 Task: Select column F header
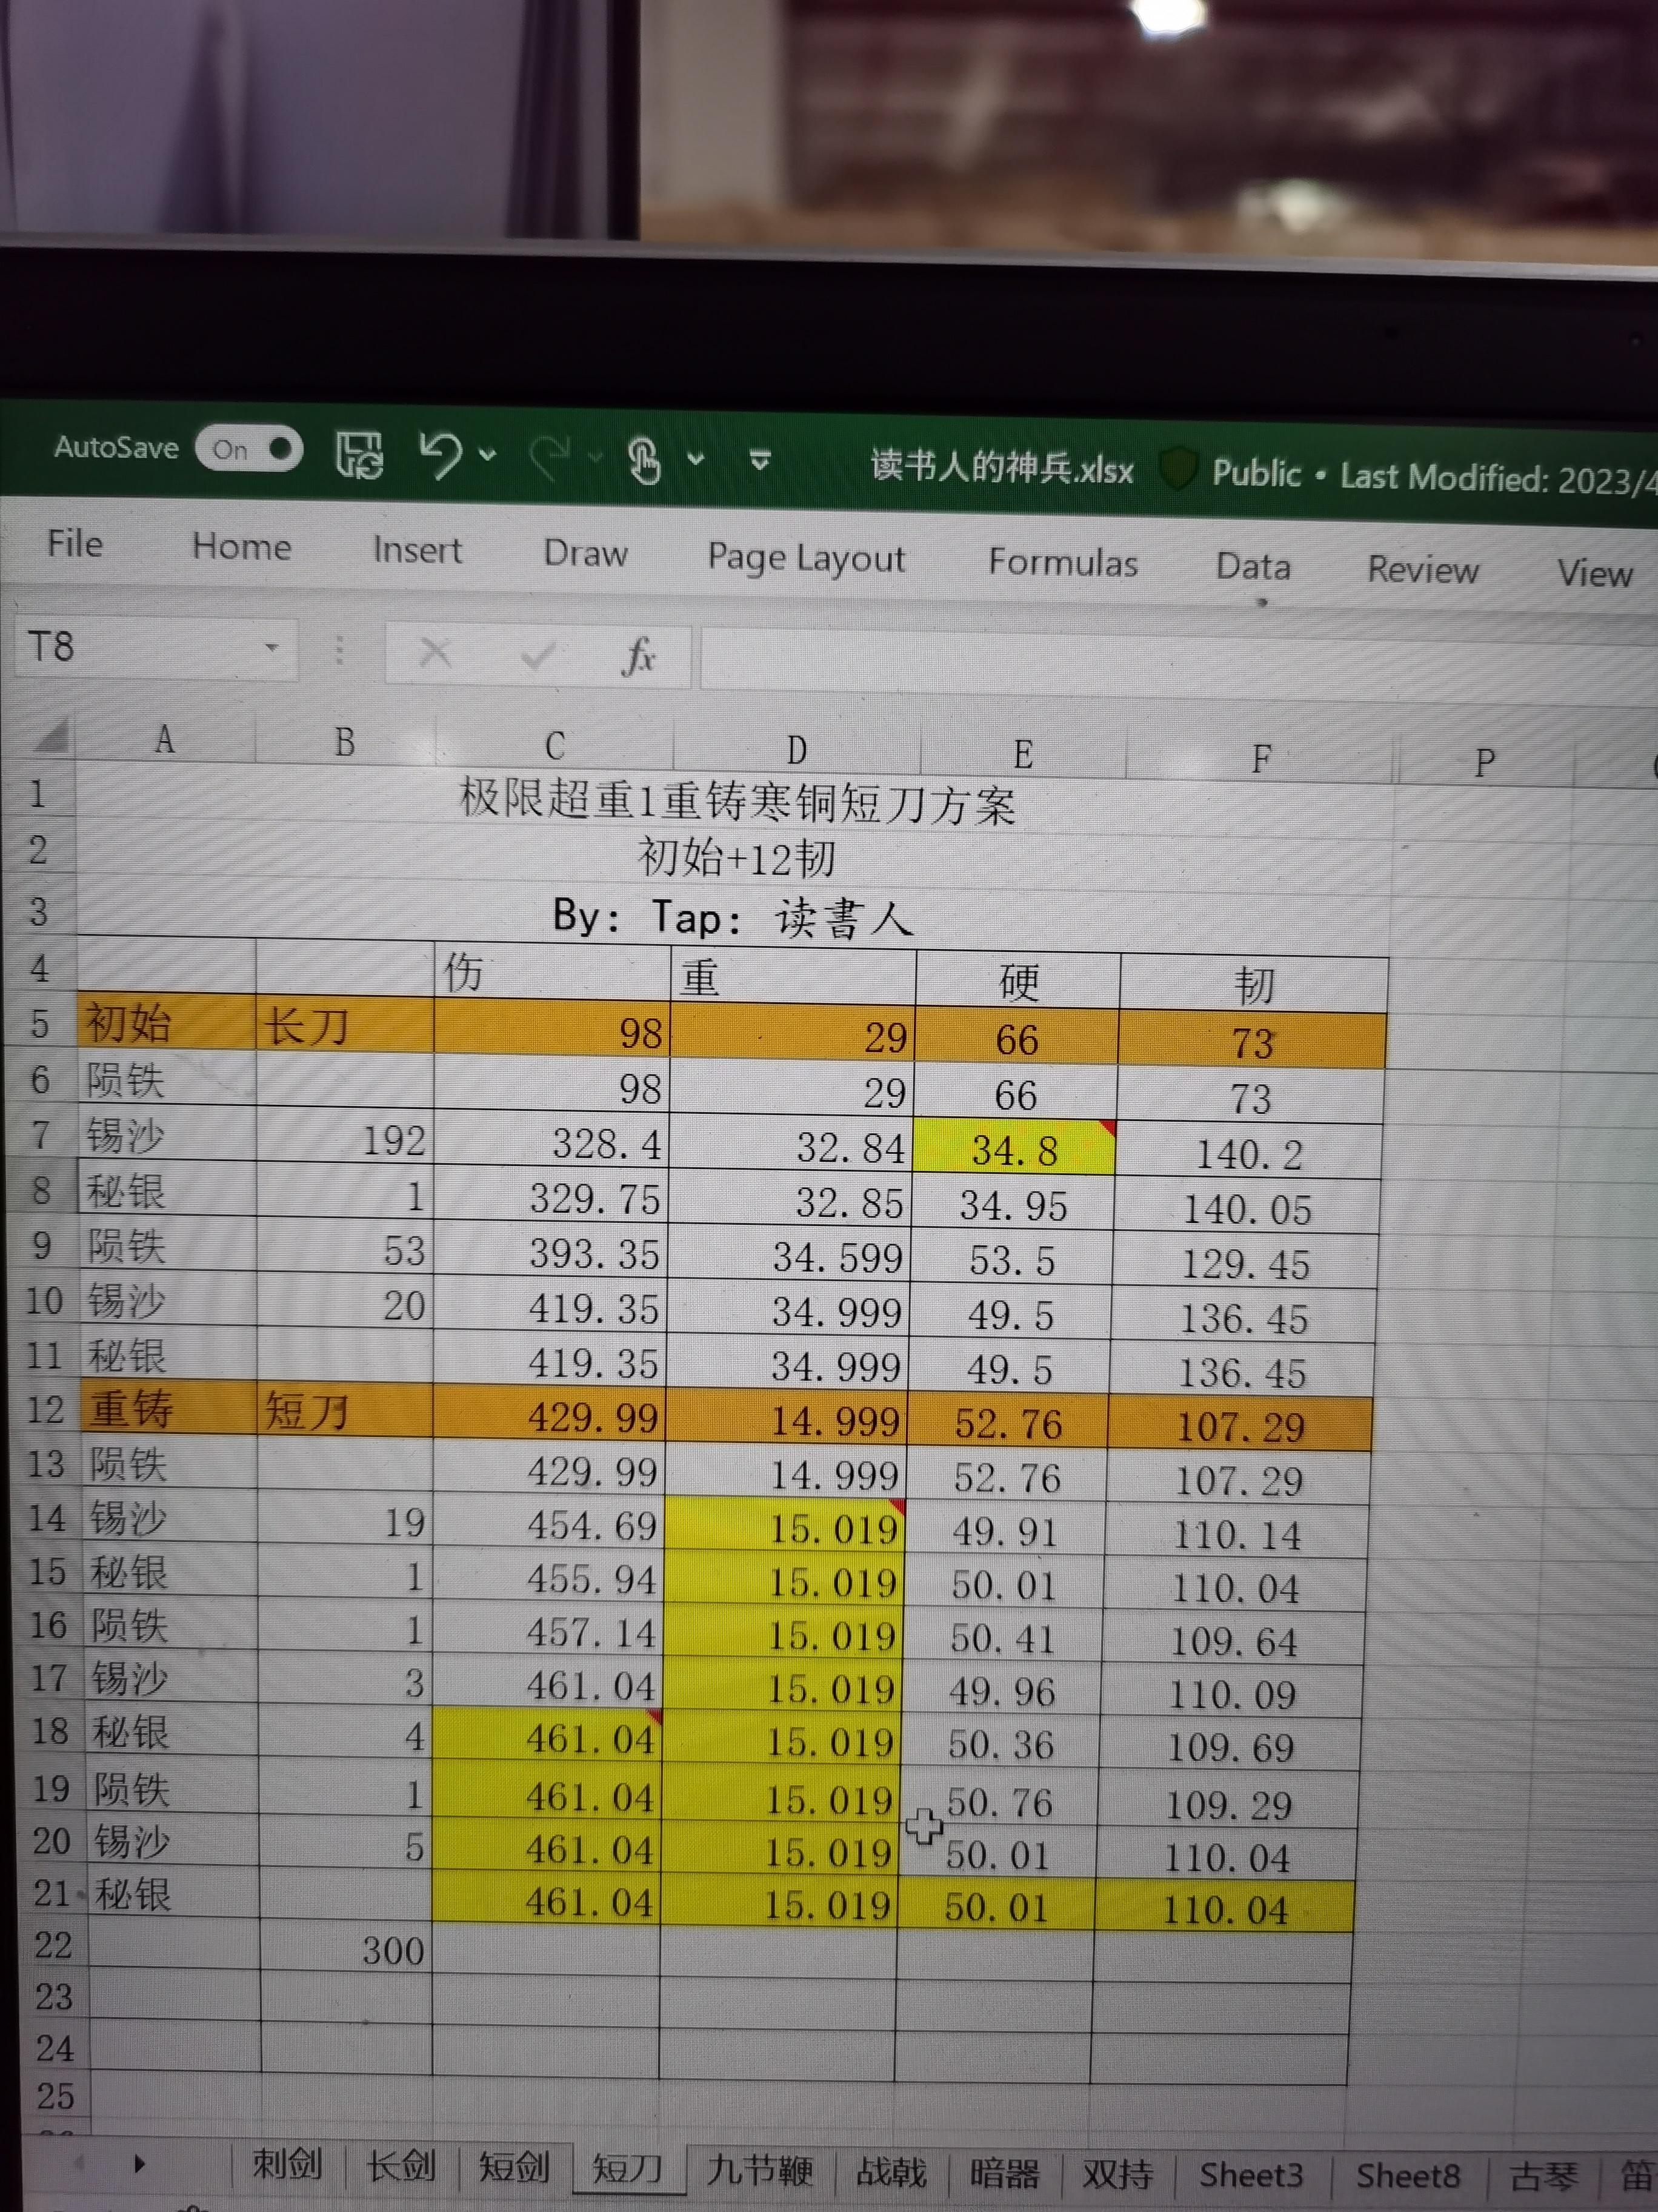pos(1261,759)
